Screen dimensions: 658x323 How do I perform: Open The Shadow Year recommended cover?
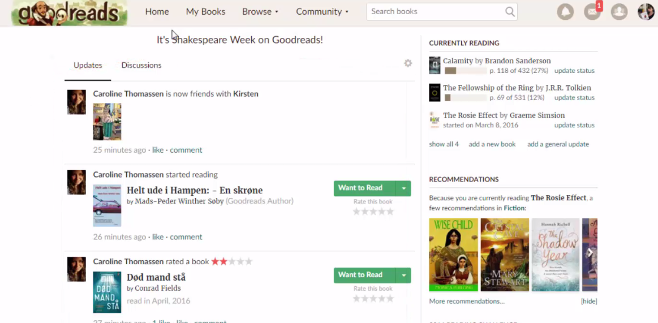[x=556, y=255]
